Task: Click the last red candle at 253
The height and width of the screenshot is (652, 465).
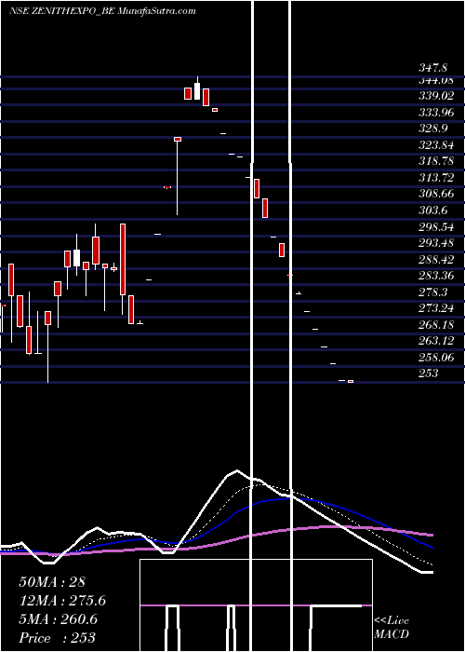Action: [351, 381]
